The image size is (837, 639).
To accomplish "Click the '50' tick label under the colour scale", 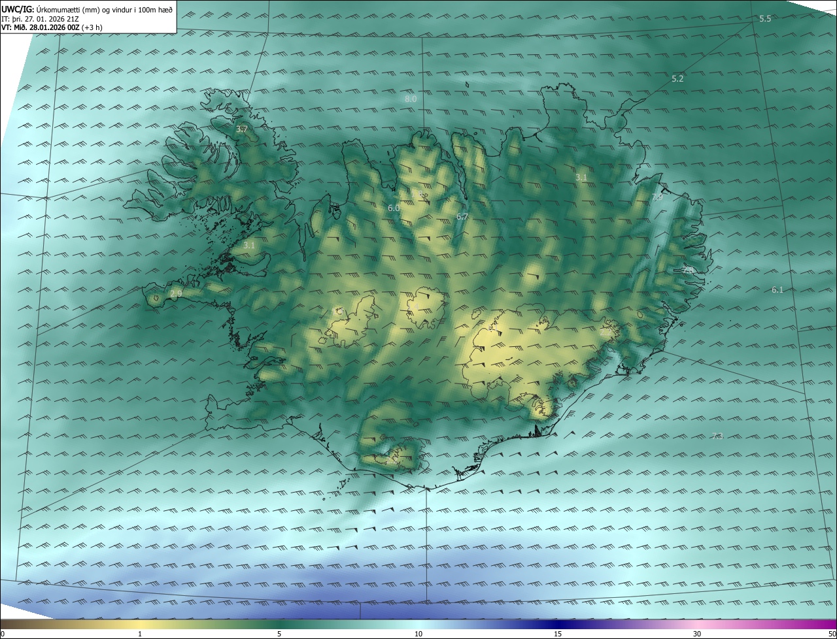I will 832,634.
